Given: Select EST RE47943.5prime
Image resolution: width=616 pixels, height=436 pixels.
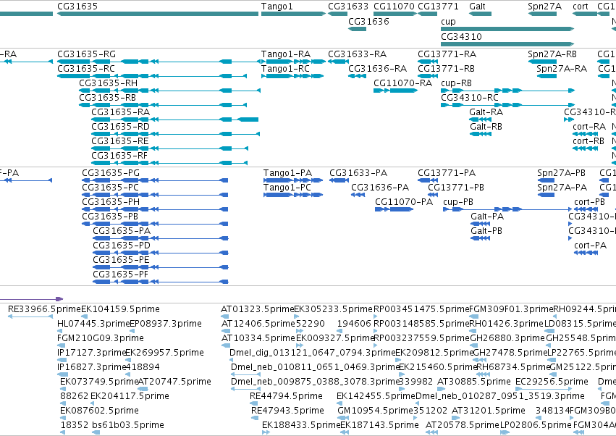Looking at the screenshot, I should coord(287,411).
